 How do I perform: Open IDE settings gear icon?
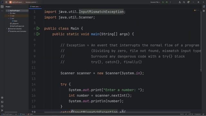coord(188,2)
